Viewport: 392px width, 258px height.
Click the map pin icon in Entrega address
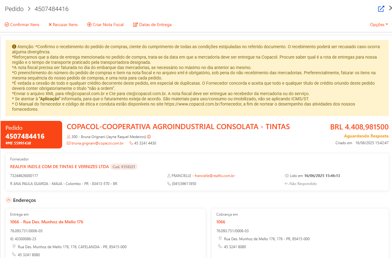pyautogui.click(x=14, y=246)
